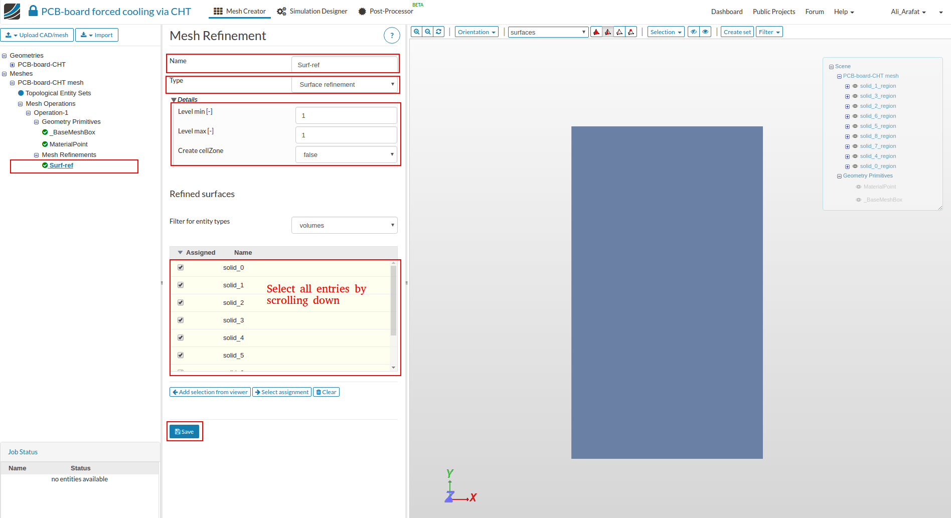Click green check icon beside MaterialPoint
Viewport: 951px width, 518px height.
[x=45, y=144]
